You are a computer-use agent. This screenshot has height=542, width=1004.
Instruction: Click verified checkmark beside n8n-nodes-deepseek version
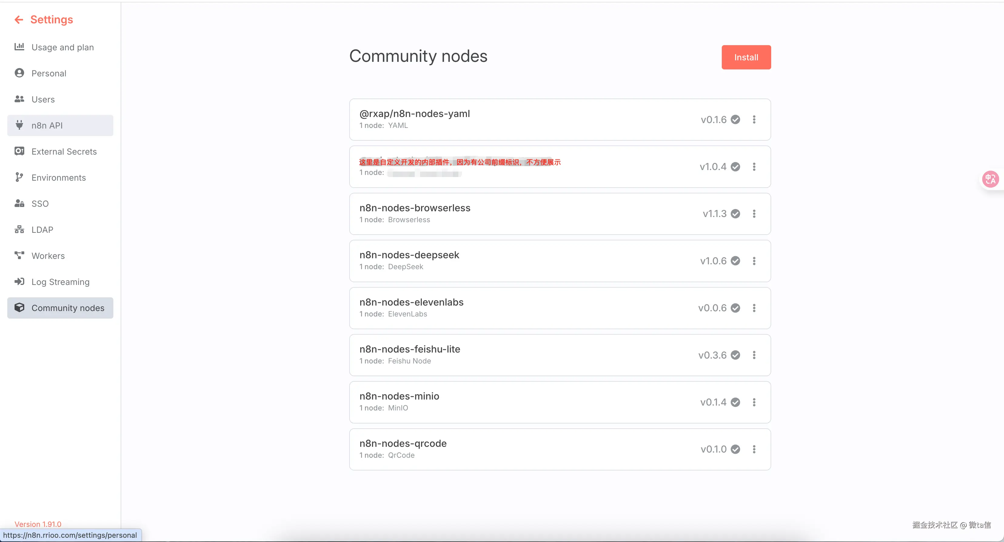click(x=735, y=261)
